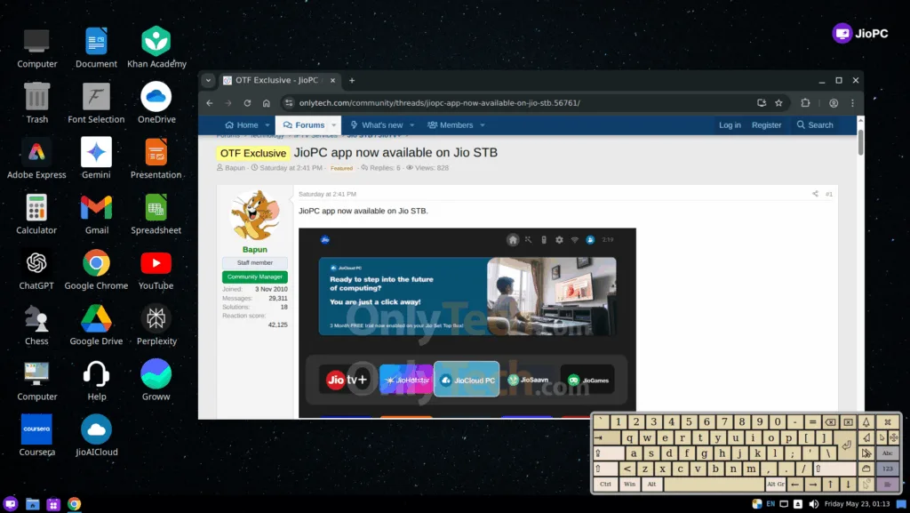Tap the Return key on on-screen keyboard
The height and width of the screenshot is (513, 910).
[x=846, y=445]
